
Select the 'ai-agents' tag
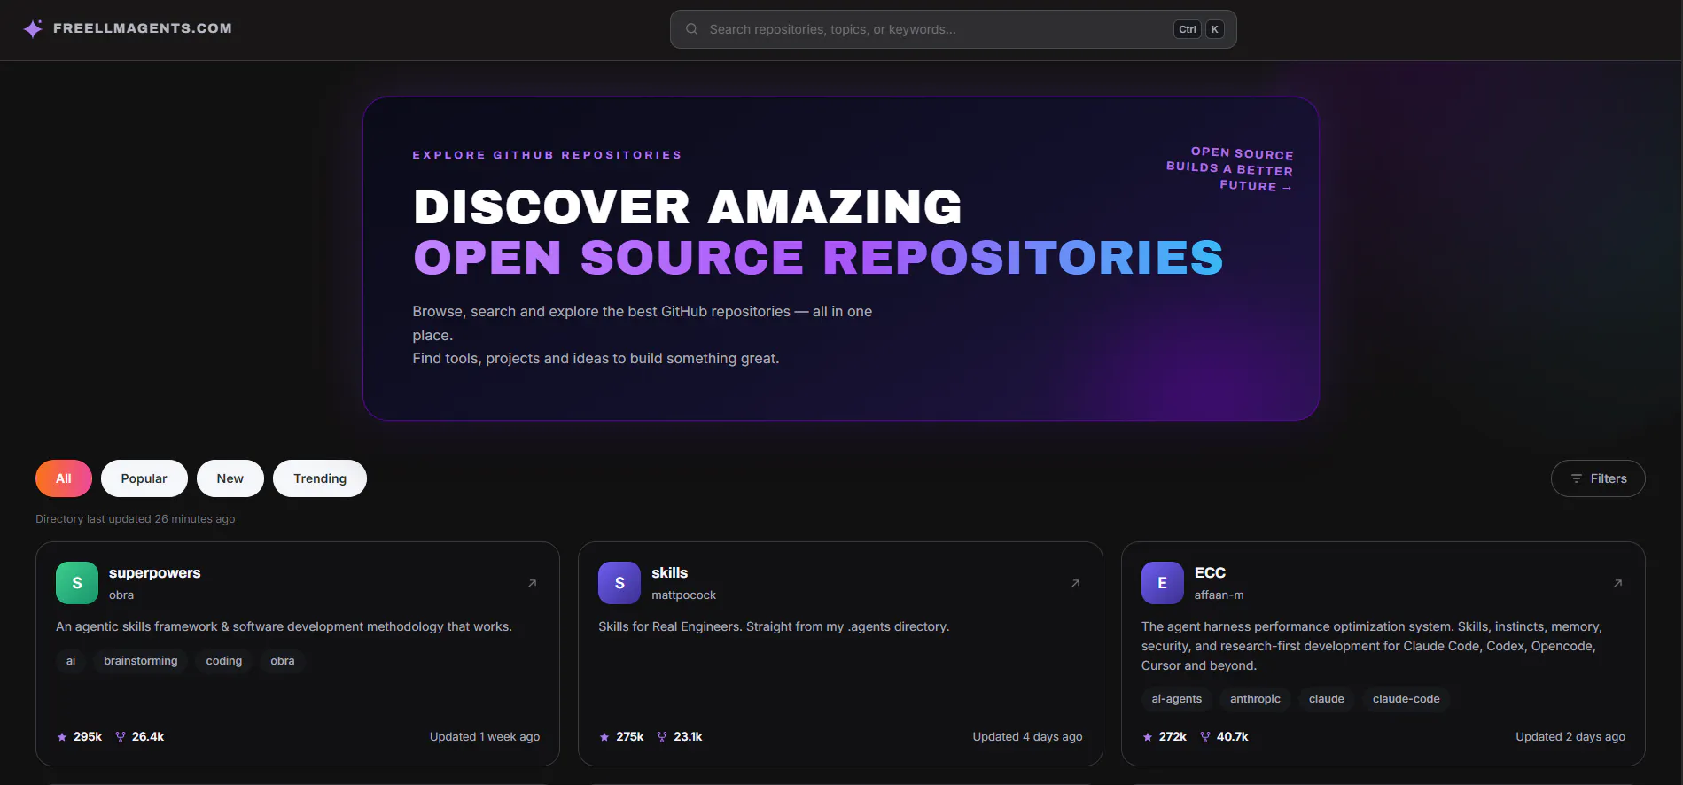(x=1177, y=699)
